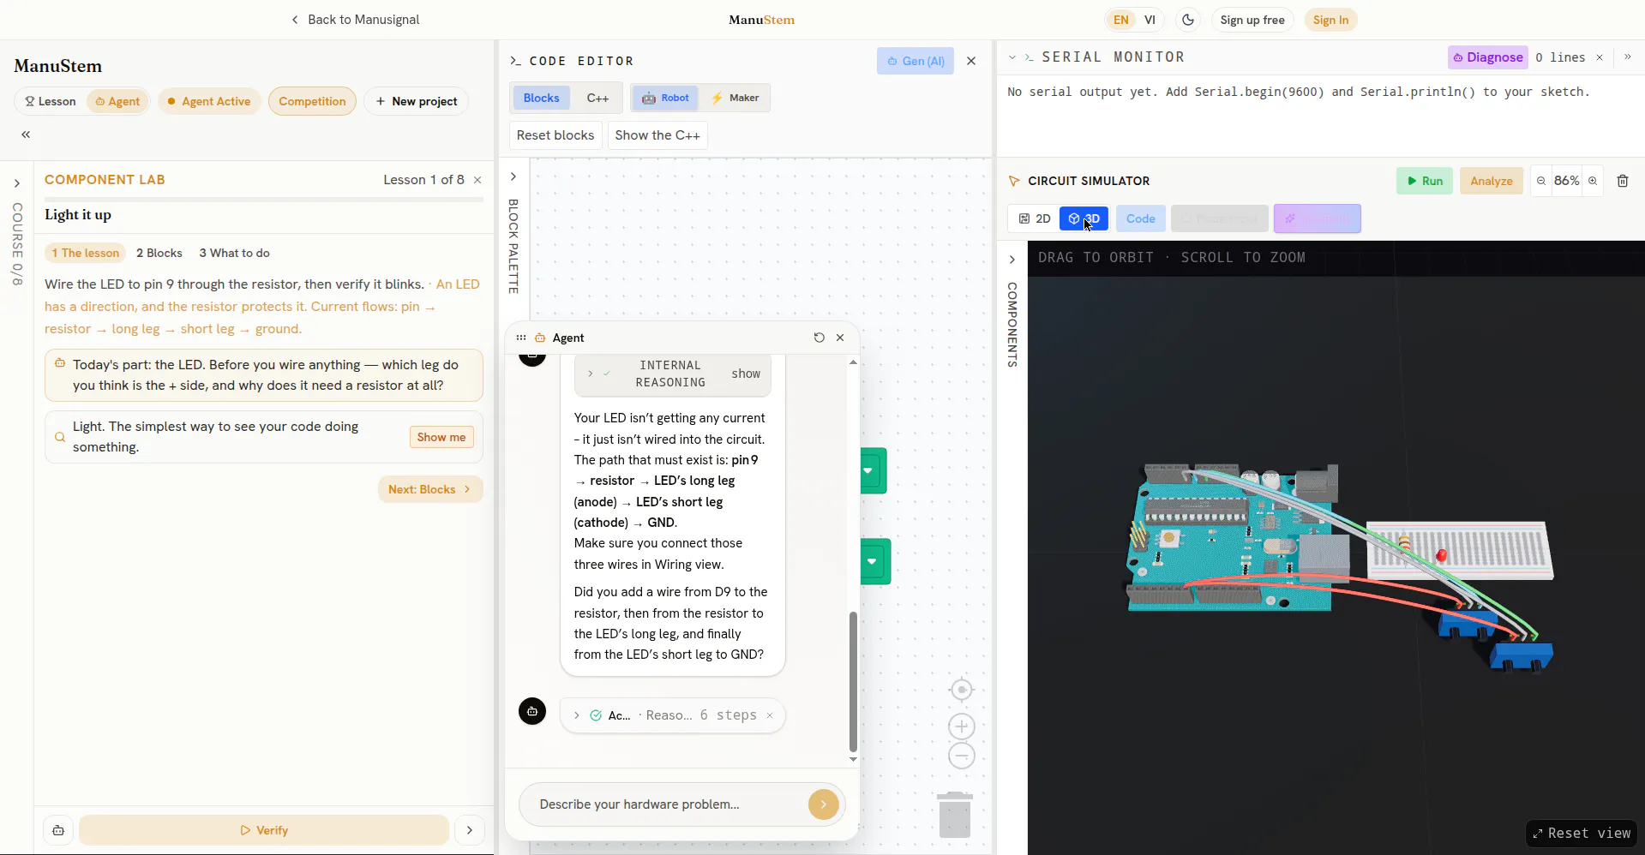Expand the Components side panel
The width and height of the screenshot is (1645, 855).
coord(1012,260)
